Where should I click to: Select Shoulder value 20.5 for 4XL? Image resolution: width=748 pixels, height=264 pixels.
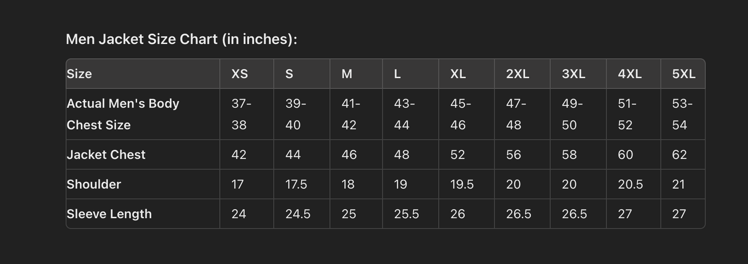pyautogui.click(x=630, y=184)
